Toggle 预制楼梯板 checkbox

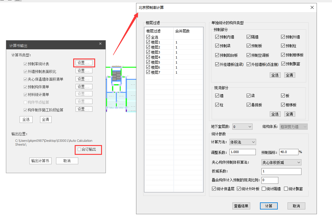point(283,55)
